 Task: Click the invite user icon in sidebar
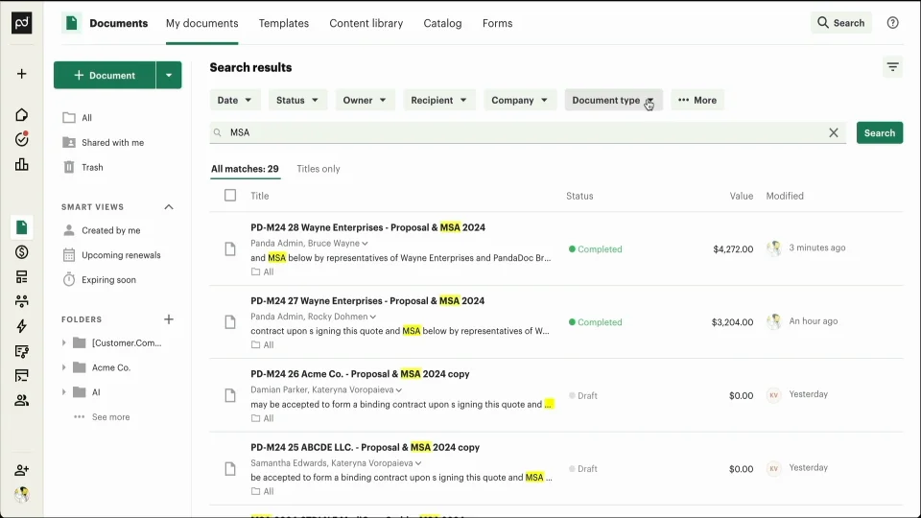click(22, 470)
